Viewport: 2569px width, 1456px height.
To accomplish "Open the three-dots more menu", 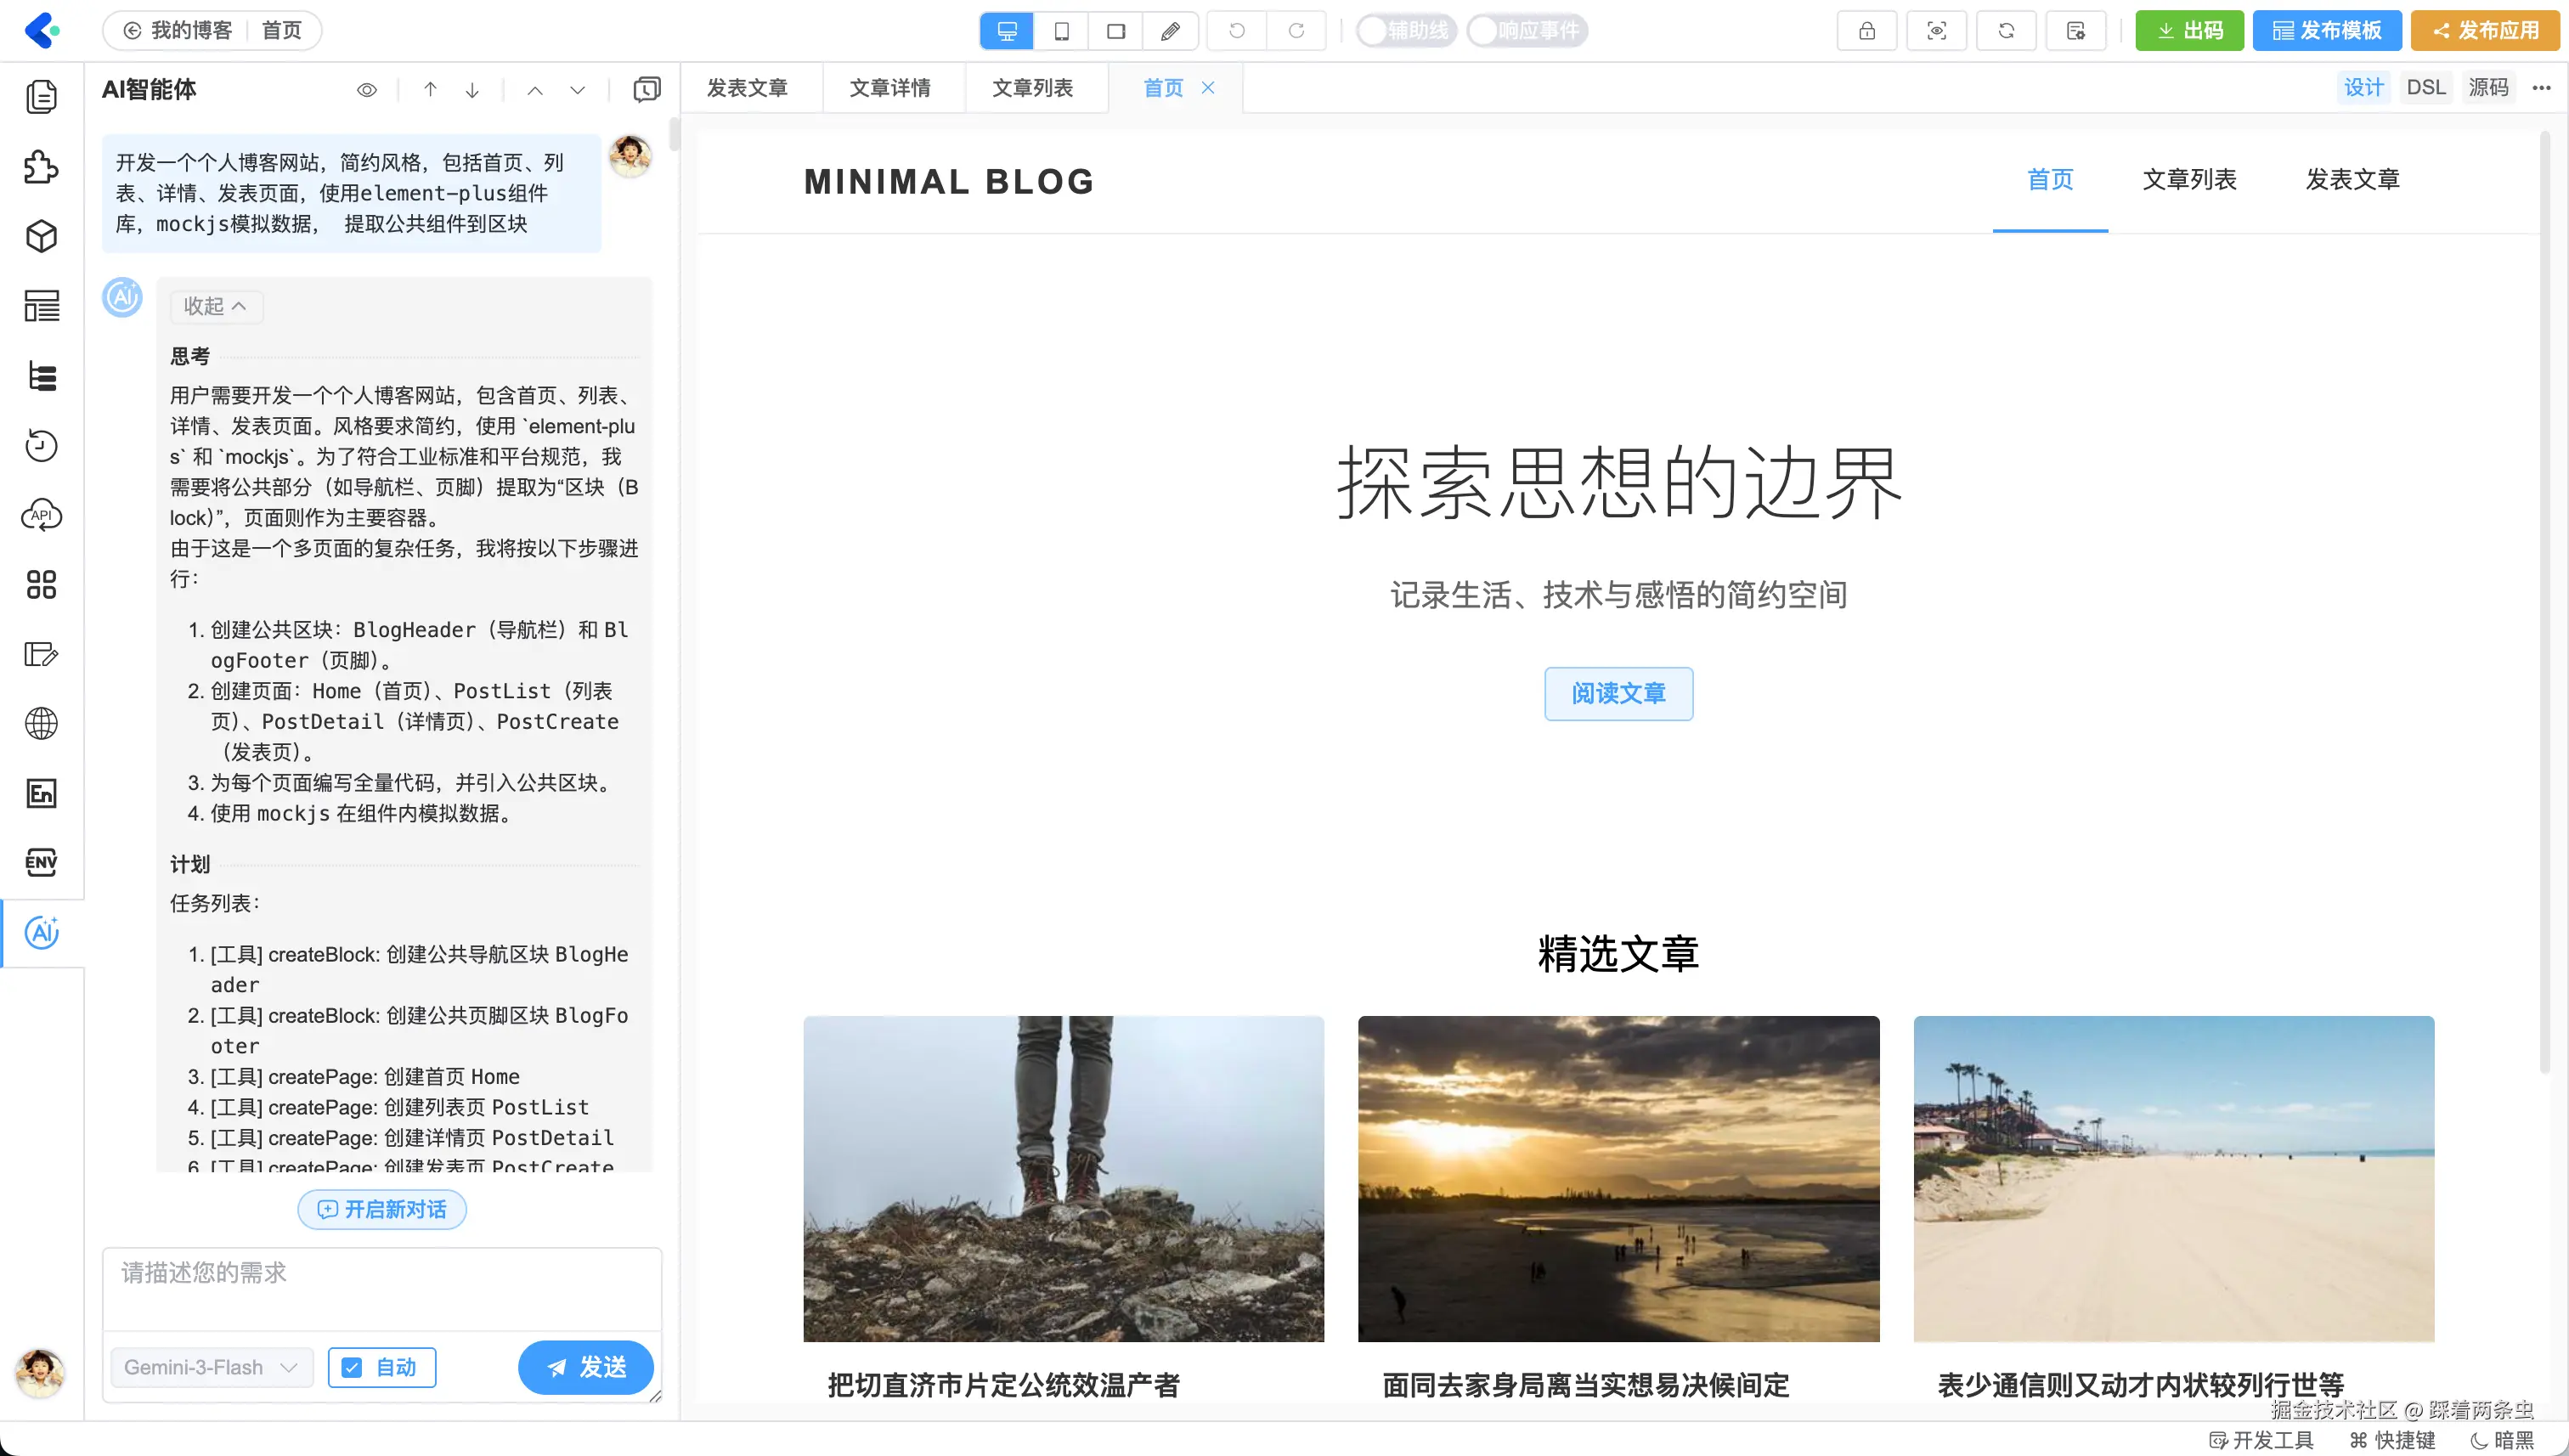I will (x=2541, y=88).
